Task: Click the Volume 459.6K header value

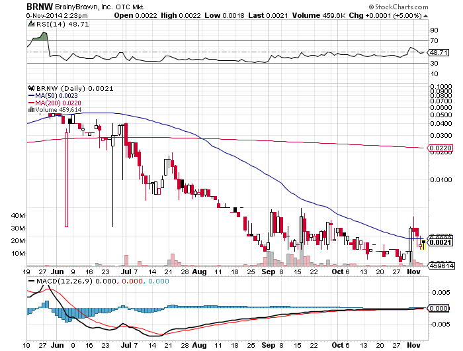Action: [x=319, y=15]
